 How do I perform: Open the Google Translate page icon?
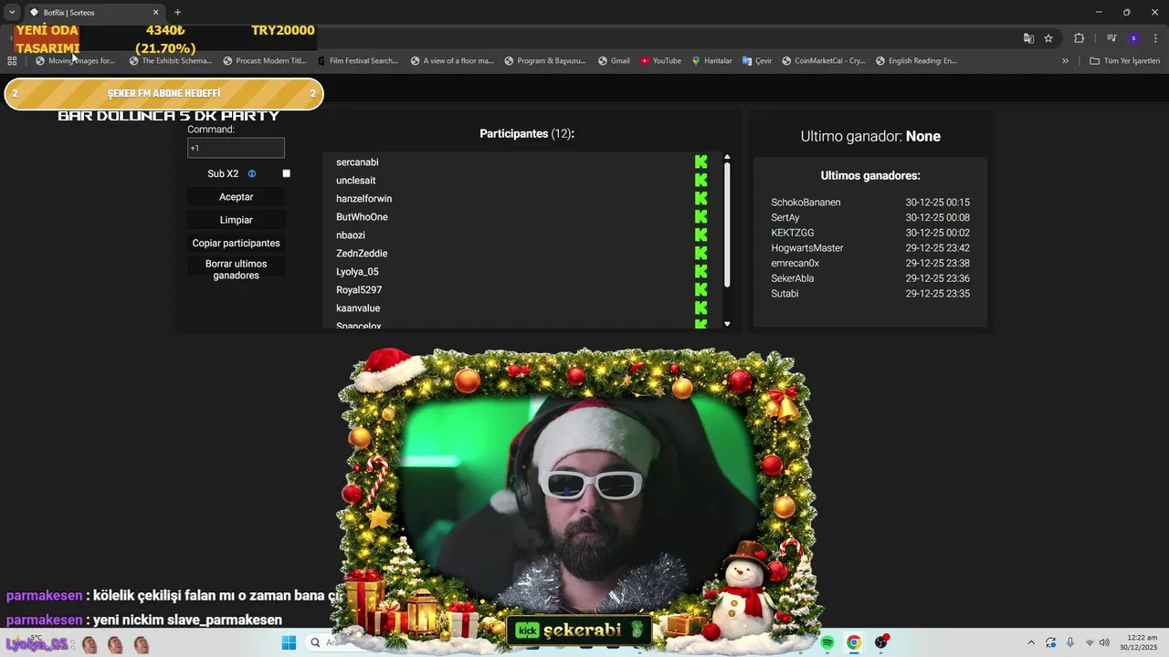pyautogui.click(x=1028, y=38)
